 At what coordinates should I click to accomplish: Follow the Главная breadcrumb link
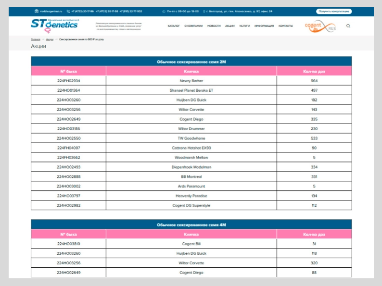36,39
